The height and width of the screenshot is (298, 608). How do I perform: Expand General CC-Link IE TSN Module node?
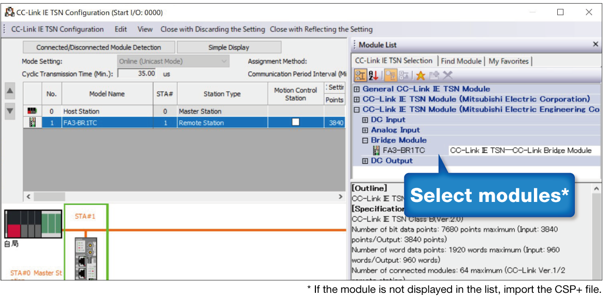pyautogui.click(x=357, y=89)
